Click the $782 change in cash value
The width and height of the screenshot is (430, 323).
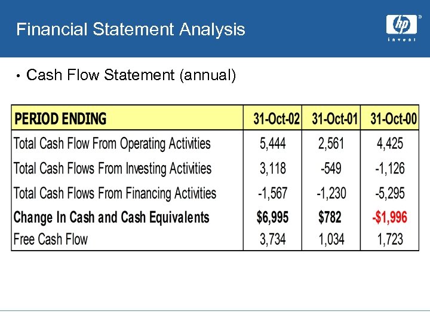click(x=330, y=217)
